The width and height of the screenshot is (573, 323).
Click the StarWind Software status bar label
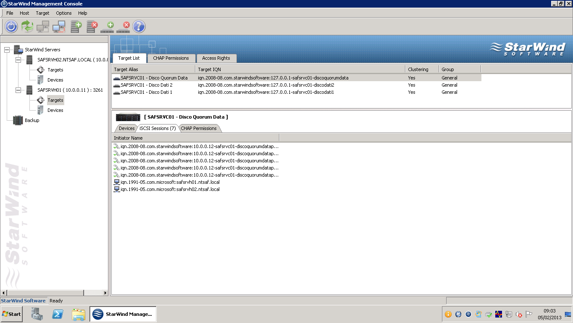[x=23, y=301]
